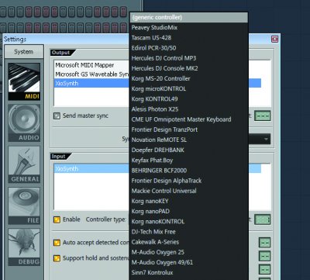Toggle the Enable input checkbox
Image resolution: width=310 pixels, height=280 pixels.
point(57,220)
